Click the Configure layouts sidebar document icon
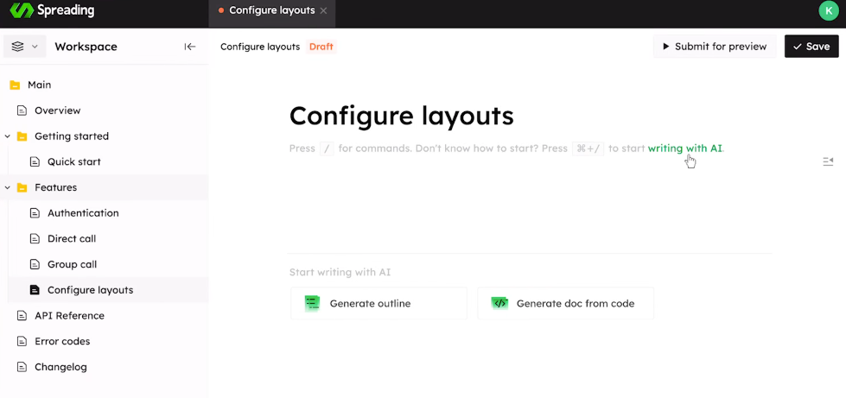The image size is (846, 398). coord(35,290)
